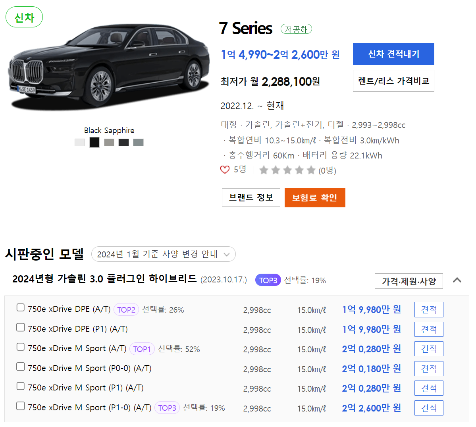Screen dimensions: 476x427
Task: Click the star rating row
Action: [x=287, y=170]
